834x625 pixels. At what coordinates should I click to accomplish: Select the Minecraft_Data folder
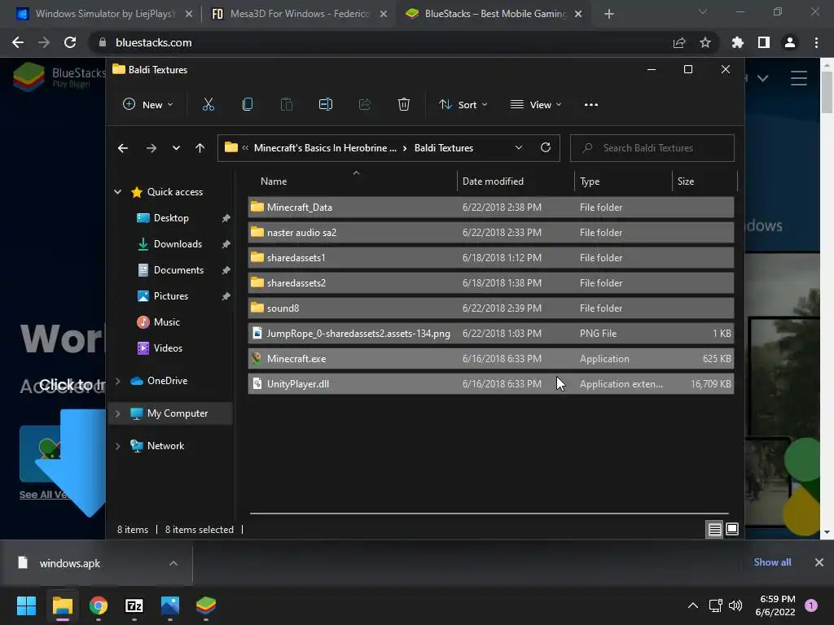click(491, 208)
